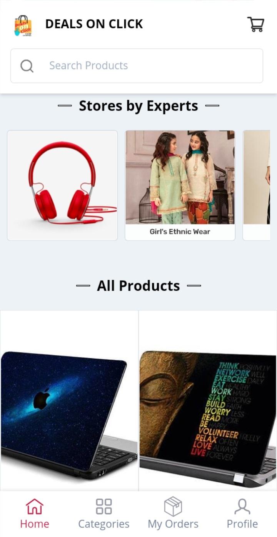Open the partially visible third store card
The width and height of the screenshot is (277, 537).
(x=257, y=185)
